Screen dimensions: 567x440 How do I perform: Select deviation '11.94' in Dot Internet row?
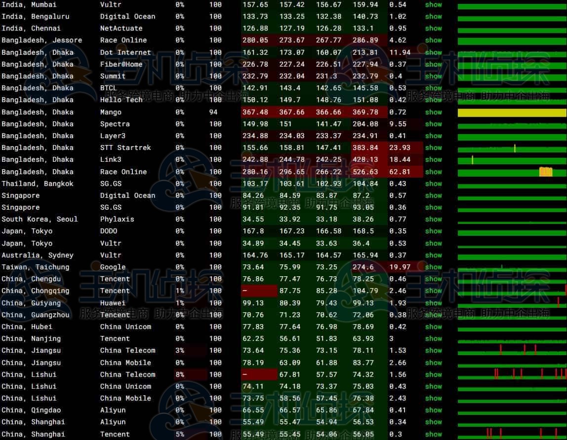tap(400, 52)
